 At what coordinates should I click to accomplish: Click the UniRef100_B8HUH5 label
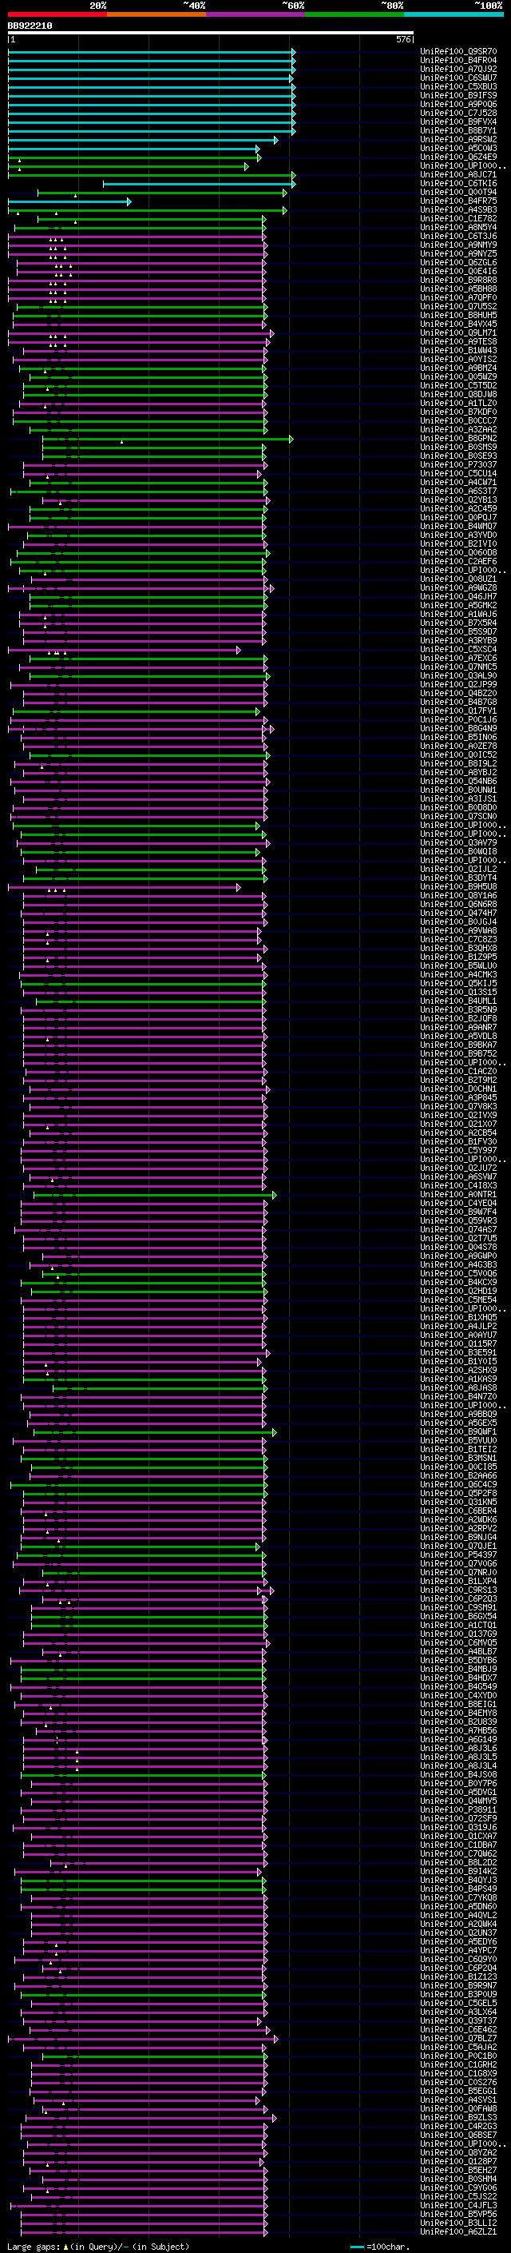458,315
